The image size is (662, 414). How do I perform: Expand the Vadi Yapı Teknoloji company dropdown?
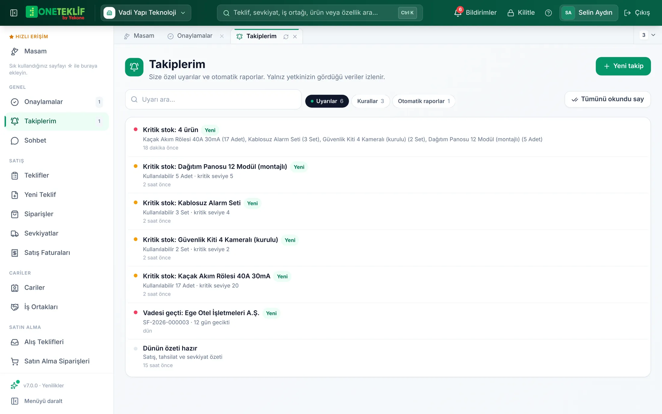146,13
